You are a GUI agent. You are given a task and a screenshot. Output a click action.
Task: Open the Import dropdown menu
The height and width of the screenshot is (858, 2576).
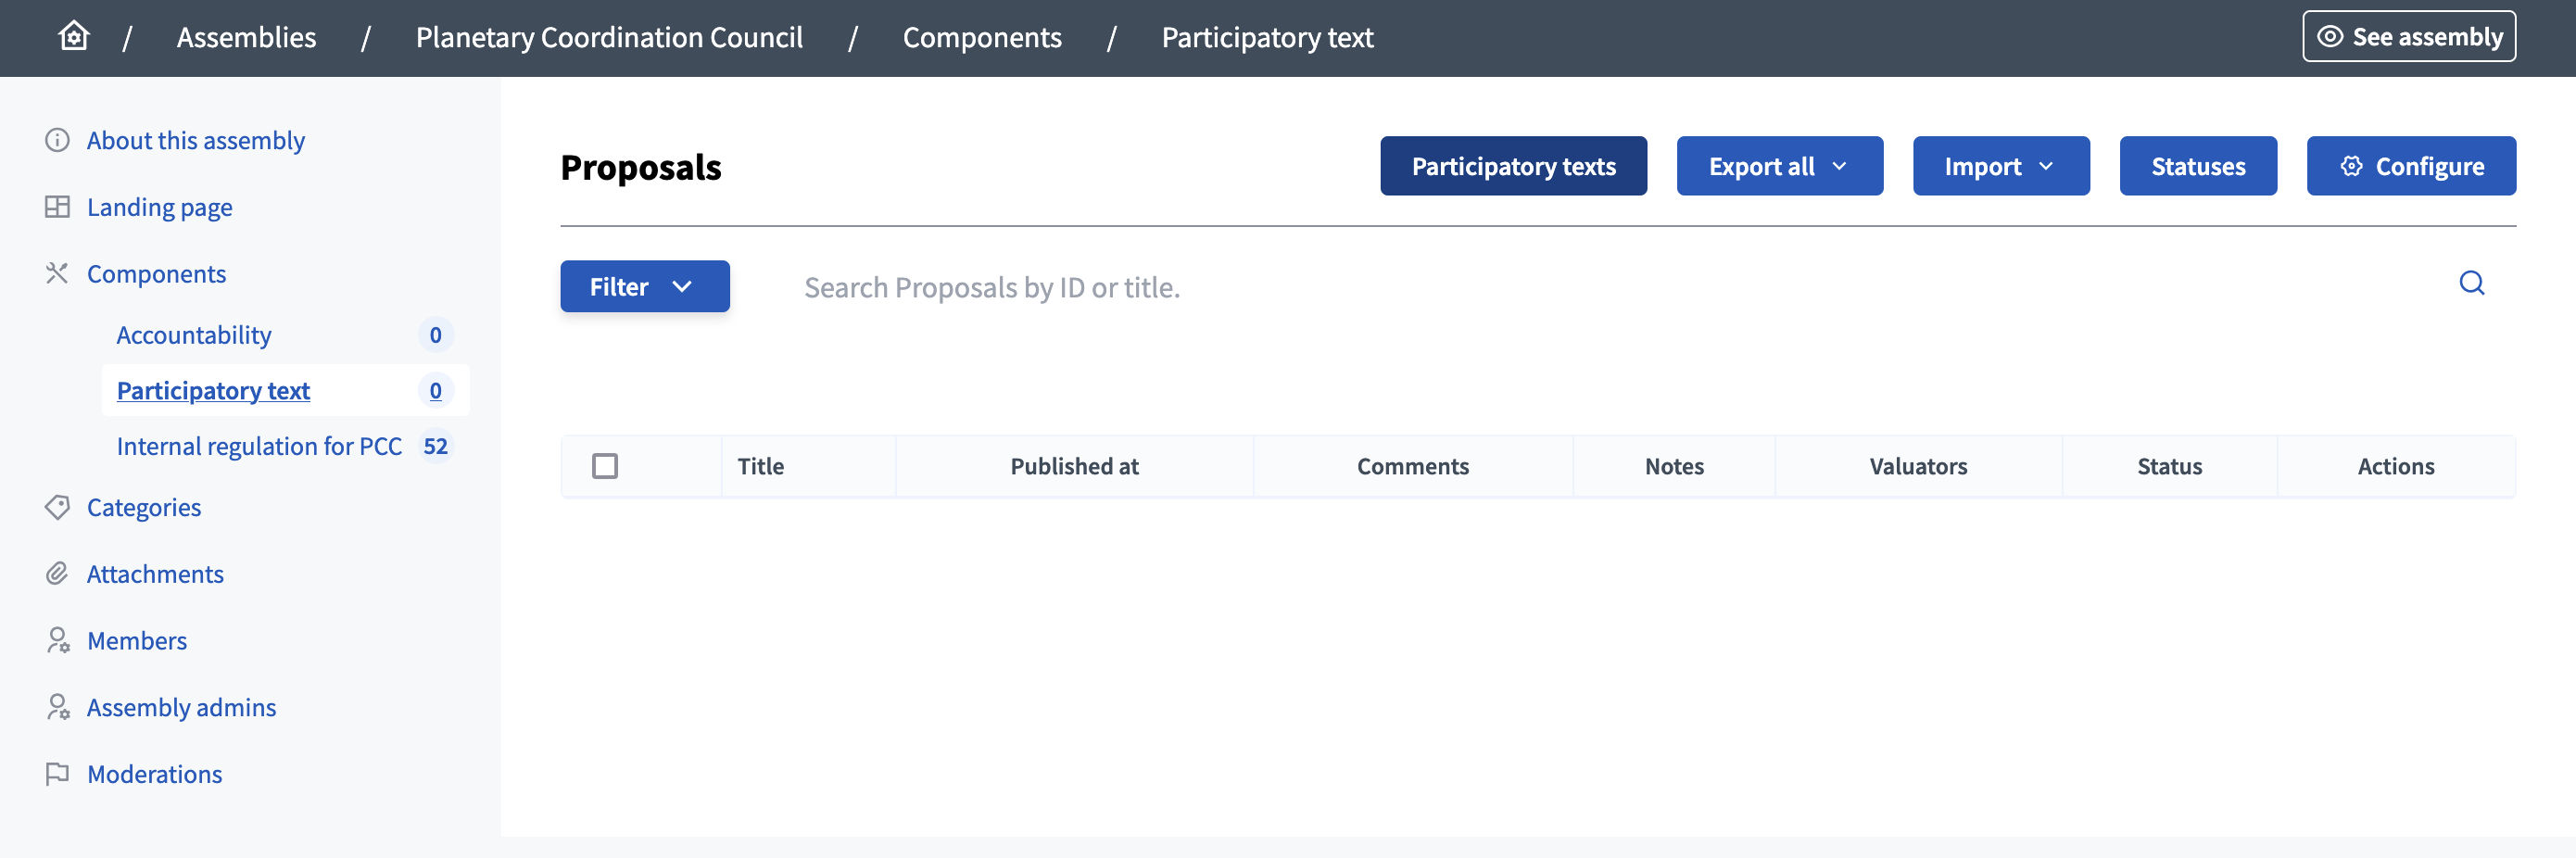tap(2000, 166)
